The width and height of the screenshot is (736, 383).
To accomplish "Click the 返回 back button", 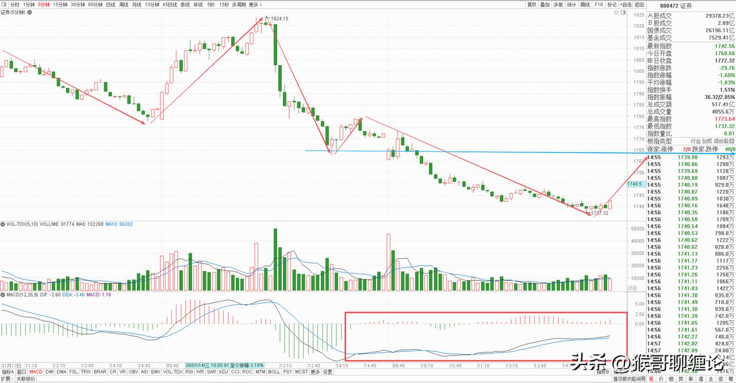I will coord(639,5).
